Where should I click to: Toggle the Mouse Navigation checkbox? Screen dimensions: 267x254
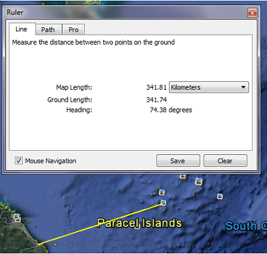pyautogui.click(x=19, y=160)
